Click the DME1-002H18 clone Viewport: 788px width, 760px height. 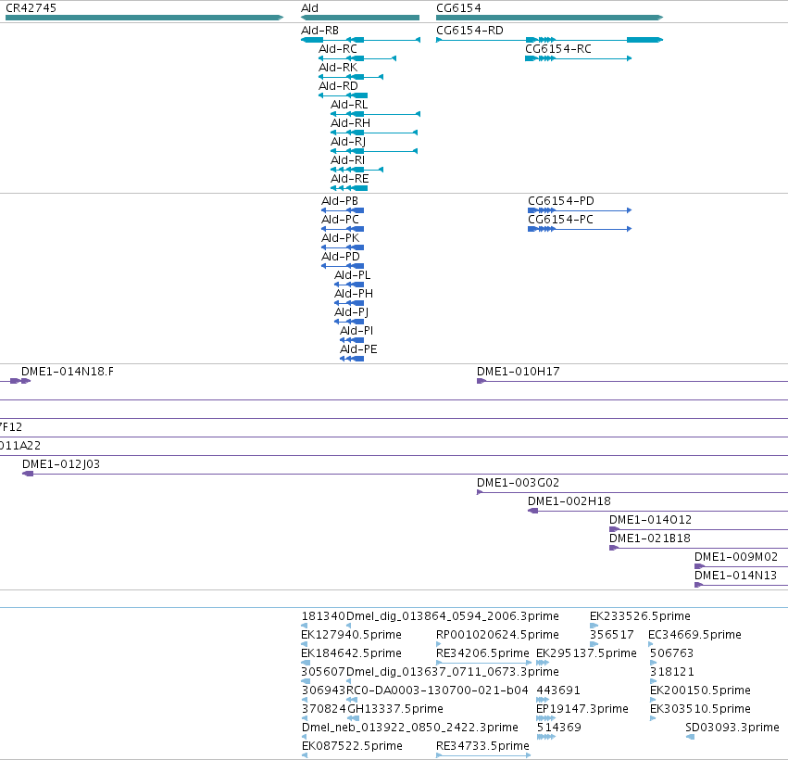[x=657, y=511]
